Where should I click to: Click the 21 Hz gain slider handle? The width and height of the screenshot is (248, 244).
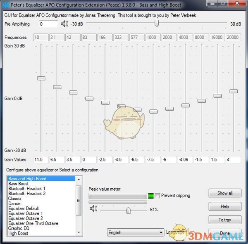pos(57,87)
